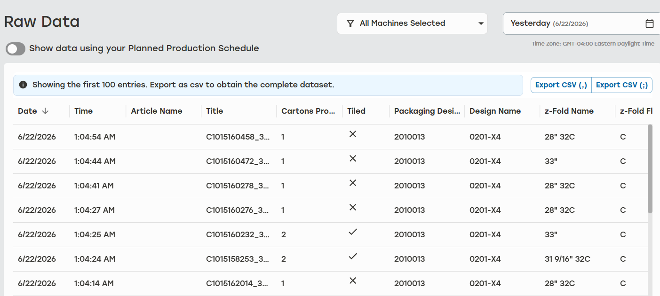Sort by the Cartons Pro... column header
Viewport: 660px width, 296px height.
click(x=308, y=111)
